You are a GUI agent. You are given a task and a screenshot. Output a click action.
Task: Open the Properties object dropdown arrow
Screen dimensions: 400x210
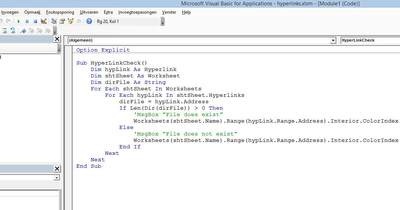(x=57, y=178)
